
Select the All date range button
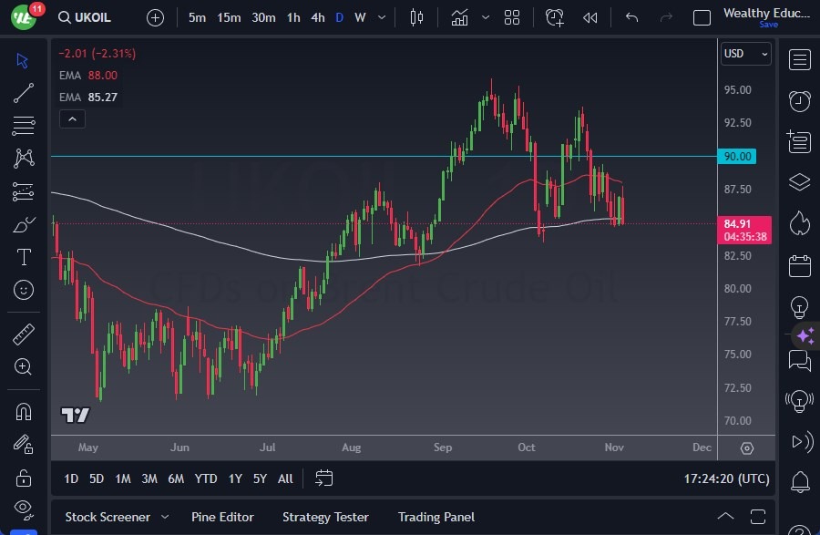coord(284,478)
